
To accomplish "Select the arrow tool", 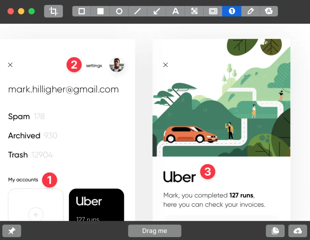I will (157, 11).
